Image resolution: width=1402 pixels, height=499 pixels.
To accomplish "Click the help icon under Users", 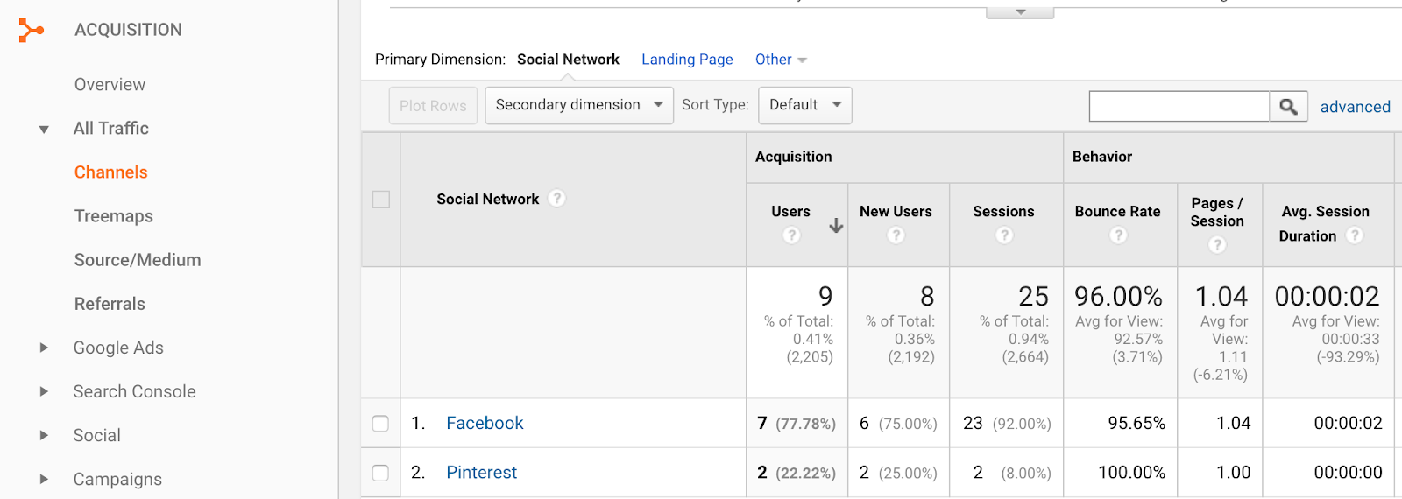I will tap(791, 235).
